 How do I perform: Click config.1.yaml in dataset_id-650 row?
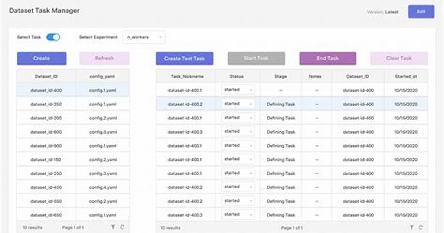[x=102, y=215]
